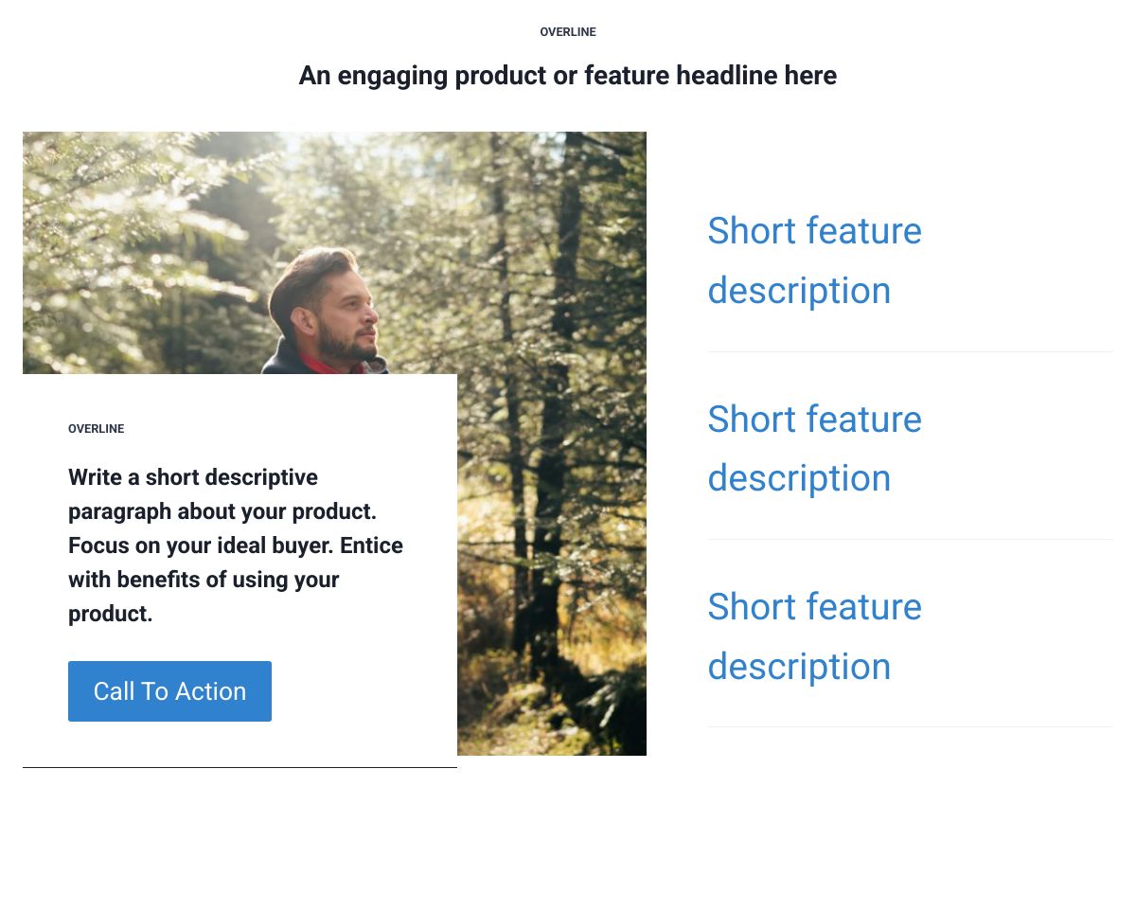Select the OVERLINE label above the main headline
Viewport: 1136px width, 912px height.
point(568,32)
